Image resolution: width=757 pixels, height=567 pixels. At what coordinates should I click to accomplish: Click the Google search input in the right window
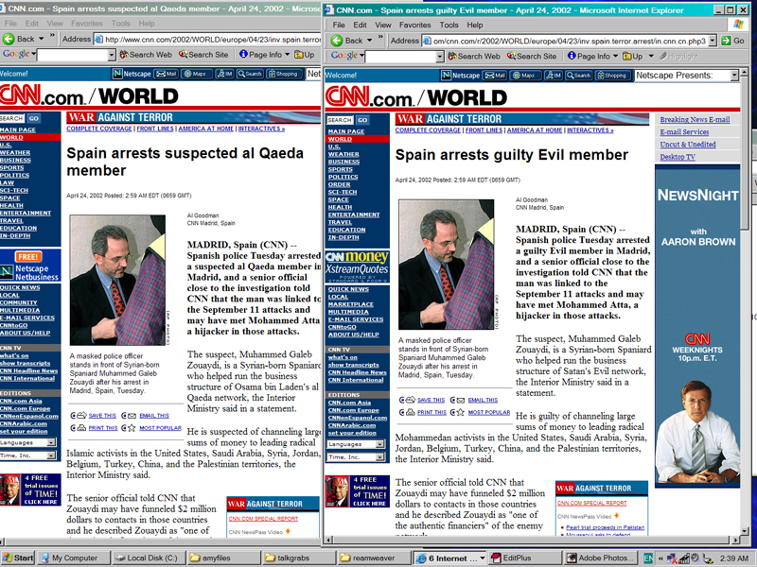pyautogui.click(x=400, y=57)
